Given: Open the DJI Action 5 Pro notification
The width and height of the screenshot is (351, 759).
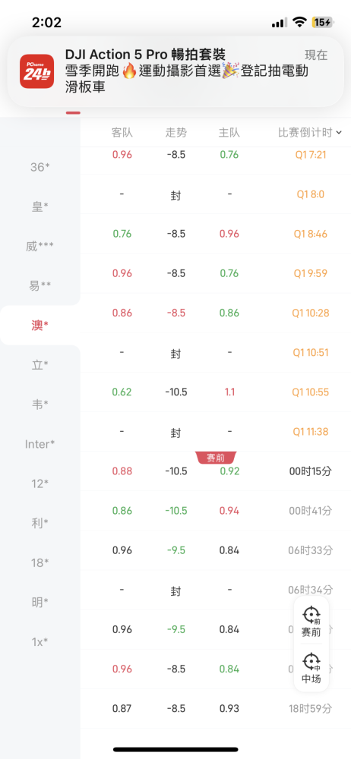Looking at the screenshot, I should pyautogui.click(x=175, y=71).
